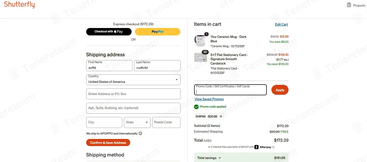Click the promo code input box
Viewport: 367px width, 162px height.
tap(230, 90)
